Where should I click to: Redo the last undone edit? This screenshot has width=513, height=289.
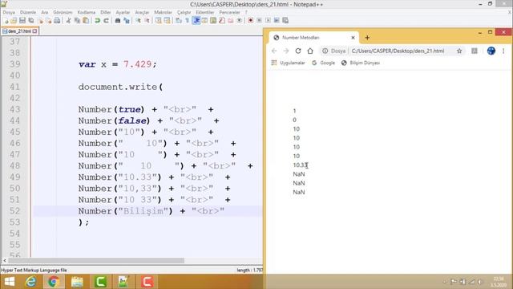pos(106,20)
